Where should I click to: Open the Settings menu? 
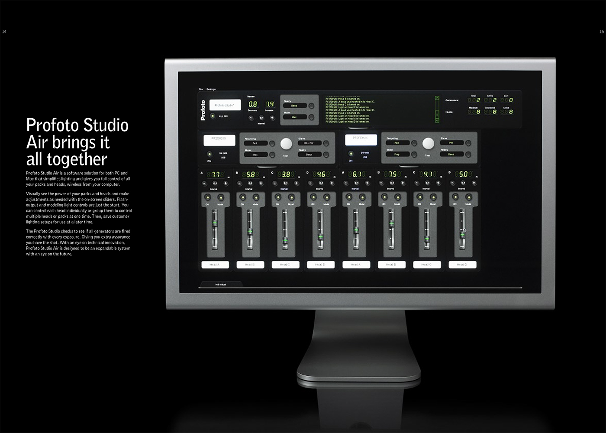pyautogui.click(x=211, y=89)
